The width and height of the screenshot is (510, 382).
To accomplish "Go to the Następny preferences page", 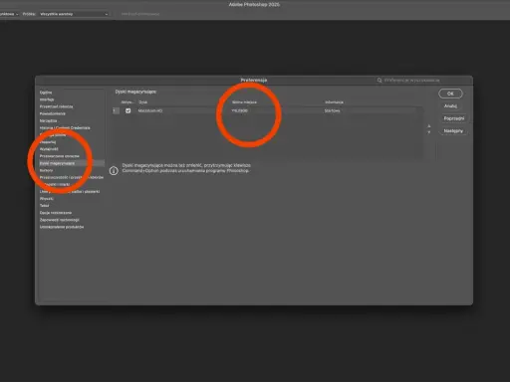I will 453,131.
